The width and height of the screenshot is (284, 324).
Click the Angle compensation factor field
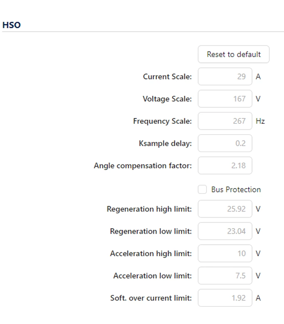pyautogui.click(x=225, y=166)
